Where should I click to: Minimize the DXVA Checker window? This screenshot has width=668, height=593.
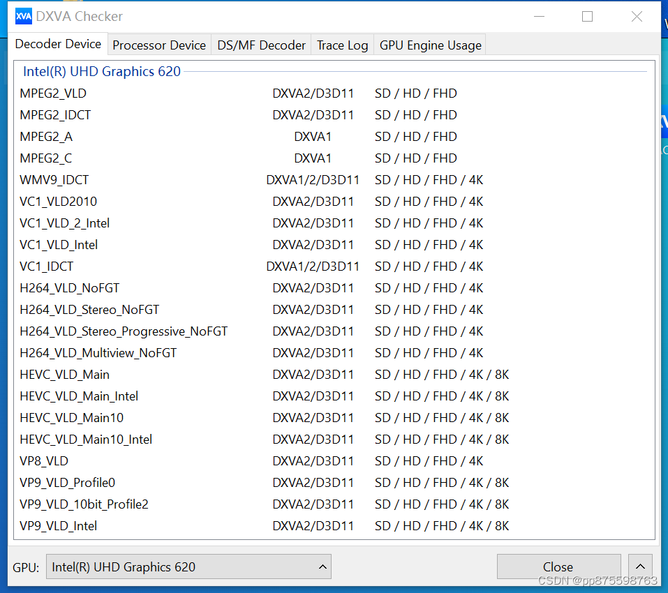tap(540, 17)
